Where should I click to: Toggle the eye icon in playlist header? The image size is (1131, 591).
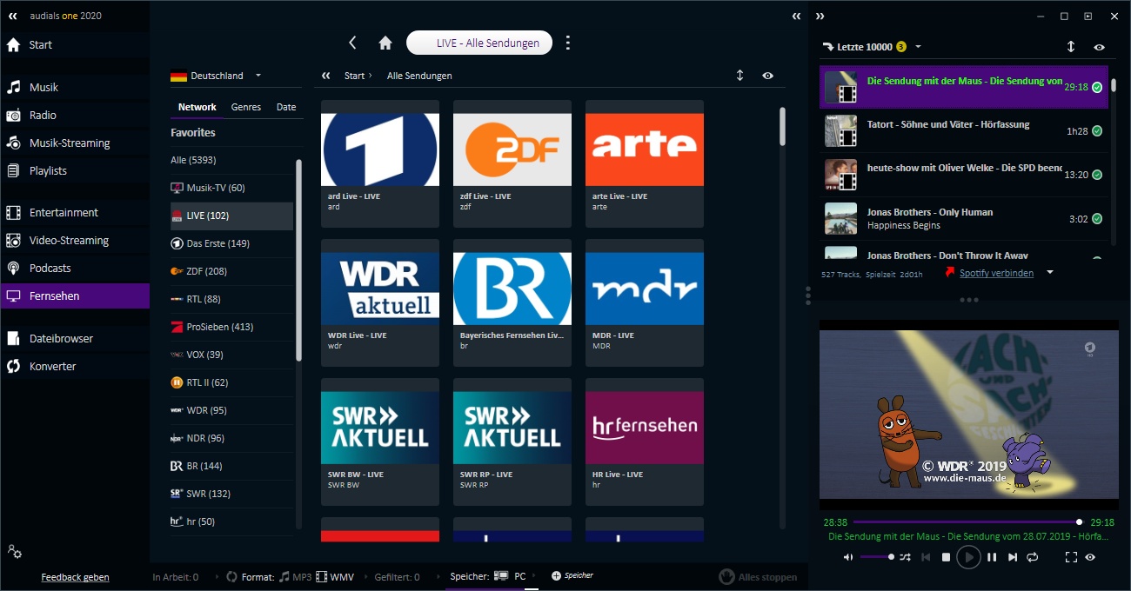pos(1099,47)
